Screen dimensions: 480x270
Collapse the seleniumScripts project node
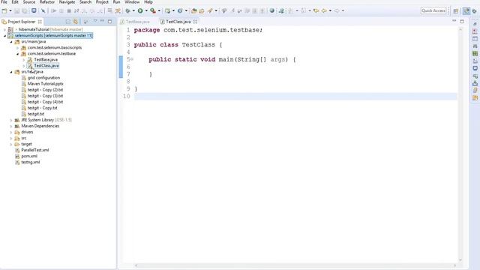pyautogui.click(x=4, y=36)
